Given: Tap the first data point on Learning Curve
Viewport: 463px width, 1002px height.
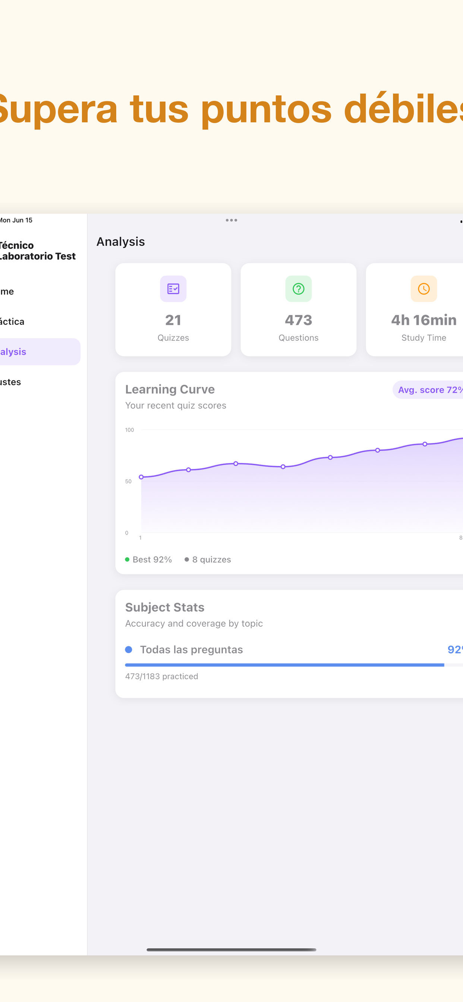Looking at the screenshot, I should [141, 477].
